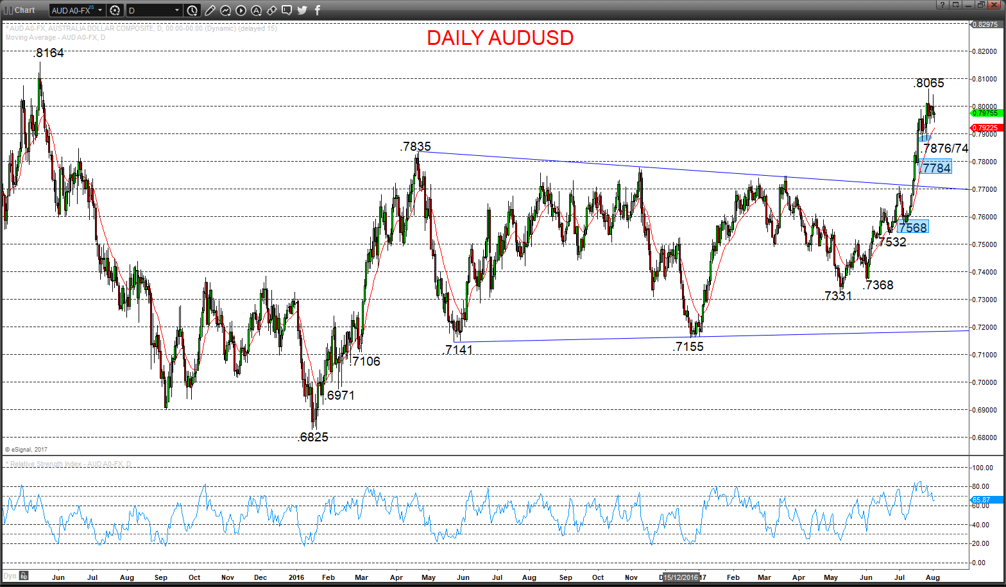Click the eSignal, 2017 copyright text

tap(26, 450)
